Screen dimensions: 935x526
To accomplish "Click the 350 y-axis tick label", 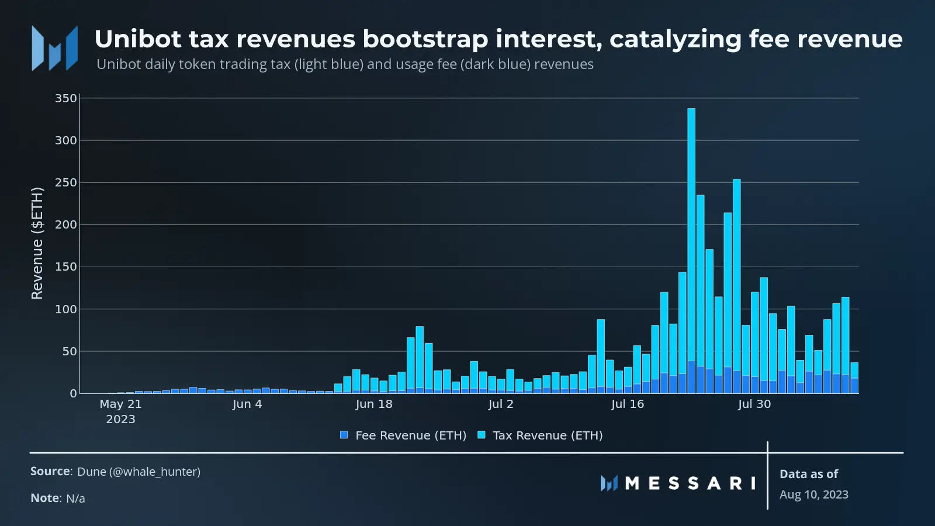I will (66, 98).
